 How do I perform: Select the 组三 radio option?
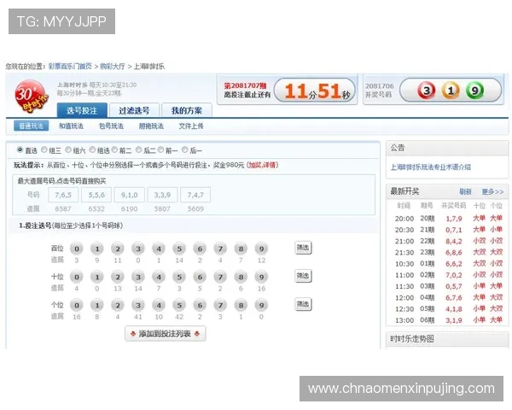[x=44, y=149]
